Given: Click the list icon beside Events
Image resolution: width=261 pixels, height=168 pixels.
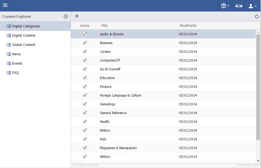Looking at the screenshot, I should tap(9, 63).
